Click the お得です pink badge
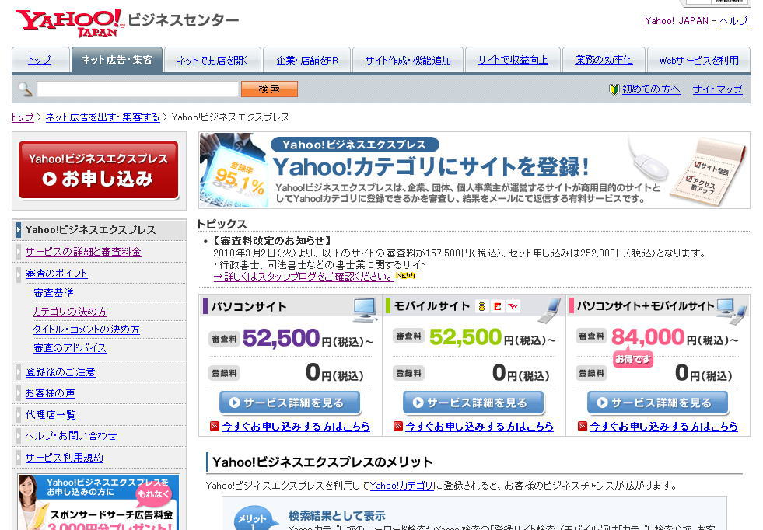This screenshot has width=763, height=530. click(632, 359)
